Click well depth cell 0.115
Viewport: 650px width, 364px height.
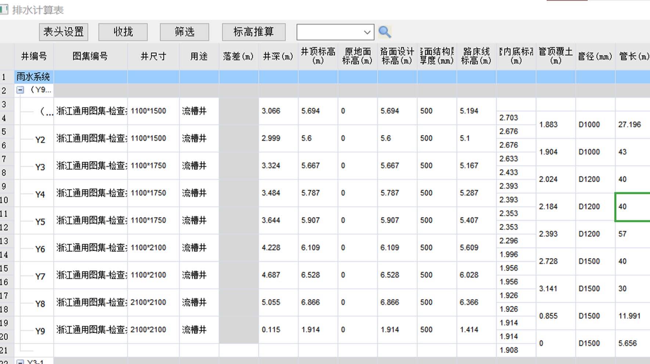point(278,329)
